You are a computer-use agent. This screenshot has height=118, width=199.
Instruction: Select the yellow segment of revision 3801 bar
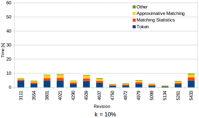click(47, 77)
